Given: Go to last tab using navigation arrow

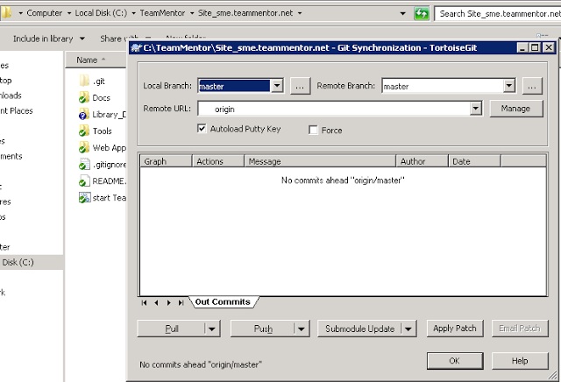Looking at the screenshot, I should [x=181, y=302].
